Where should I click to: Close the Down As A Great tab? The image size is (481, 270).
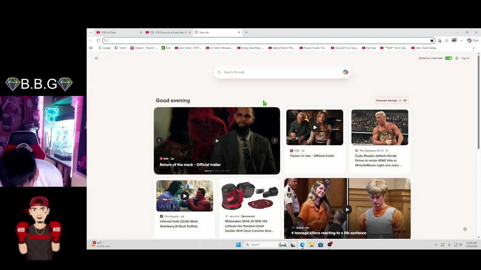point(190,32)
